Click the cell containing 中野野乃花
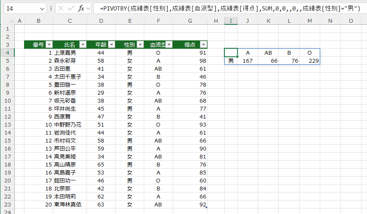 click(x=70, y=124)
